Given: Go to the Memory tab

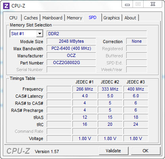Looking at the screenshot, I should coord(74,18).
